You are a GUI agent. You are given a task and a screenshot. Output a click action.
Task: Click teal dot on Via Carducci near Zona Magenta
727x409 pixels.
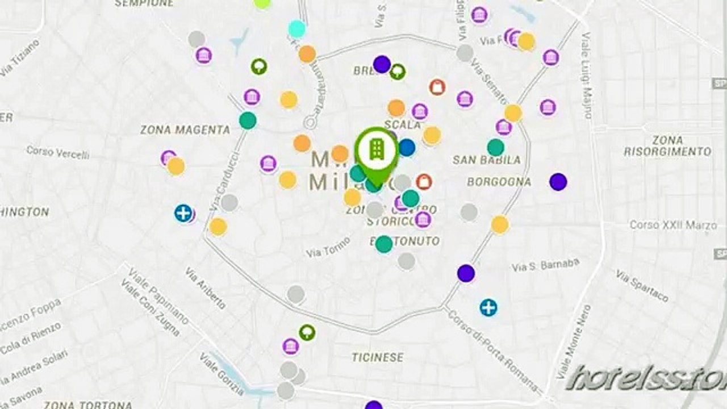point(248,120)
